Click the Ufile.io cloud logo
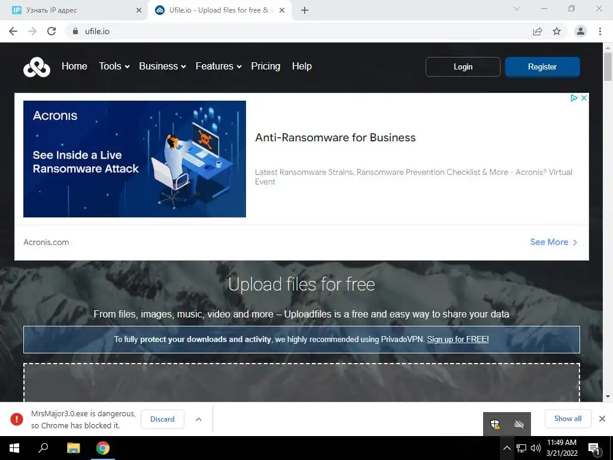The height and width of the screenshot is (460, 613). [x=37, y=67]
